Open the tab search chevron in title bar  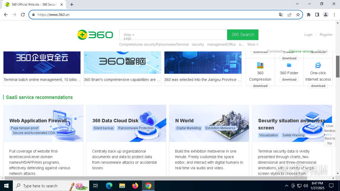click(297, 4)
